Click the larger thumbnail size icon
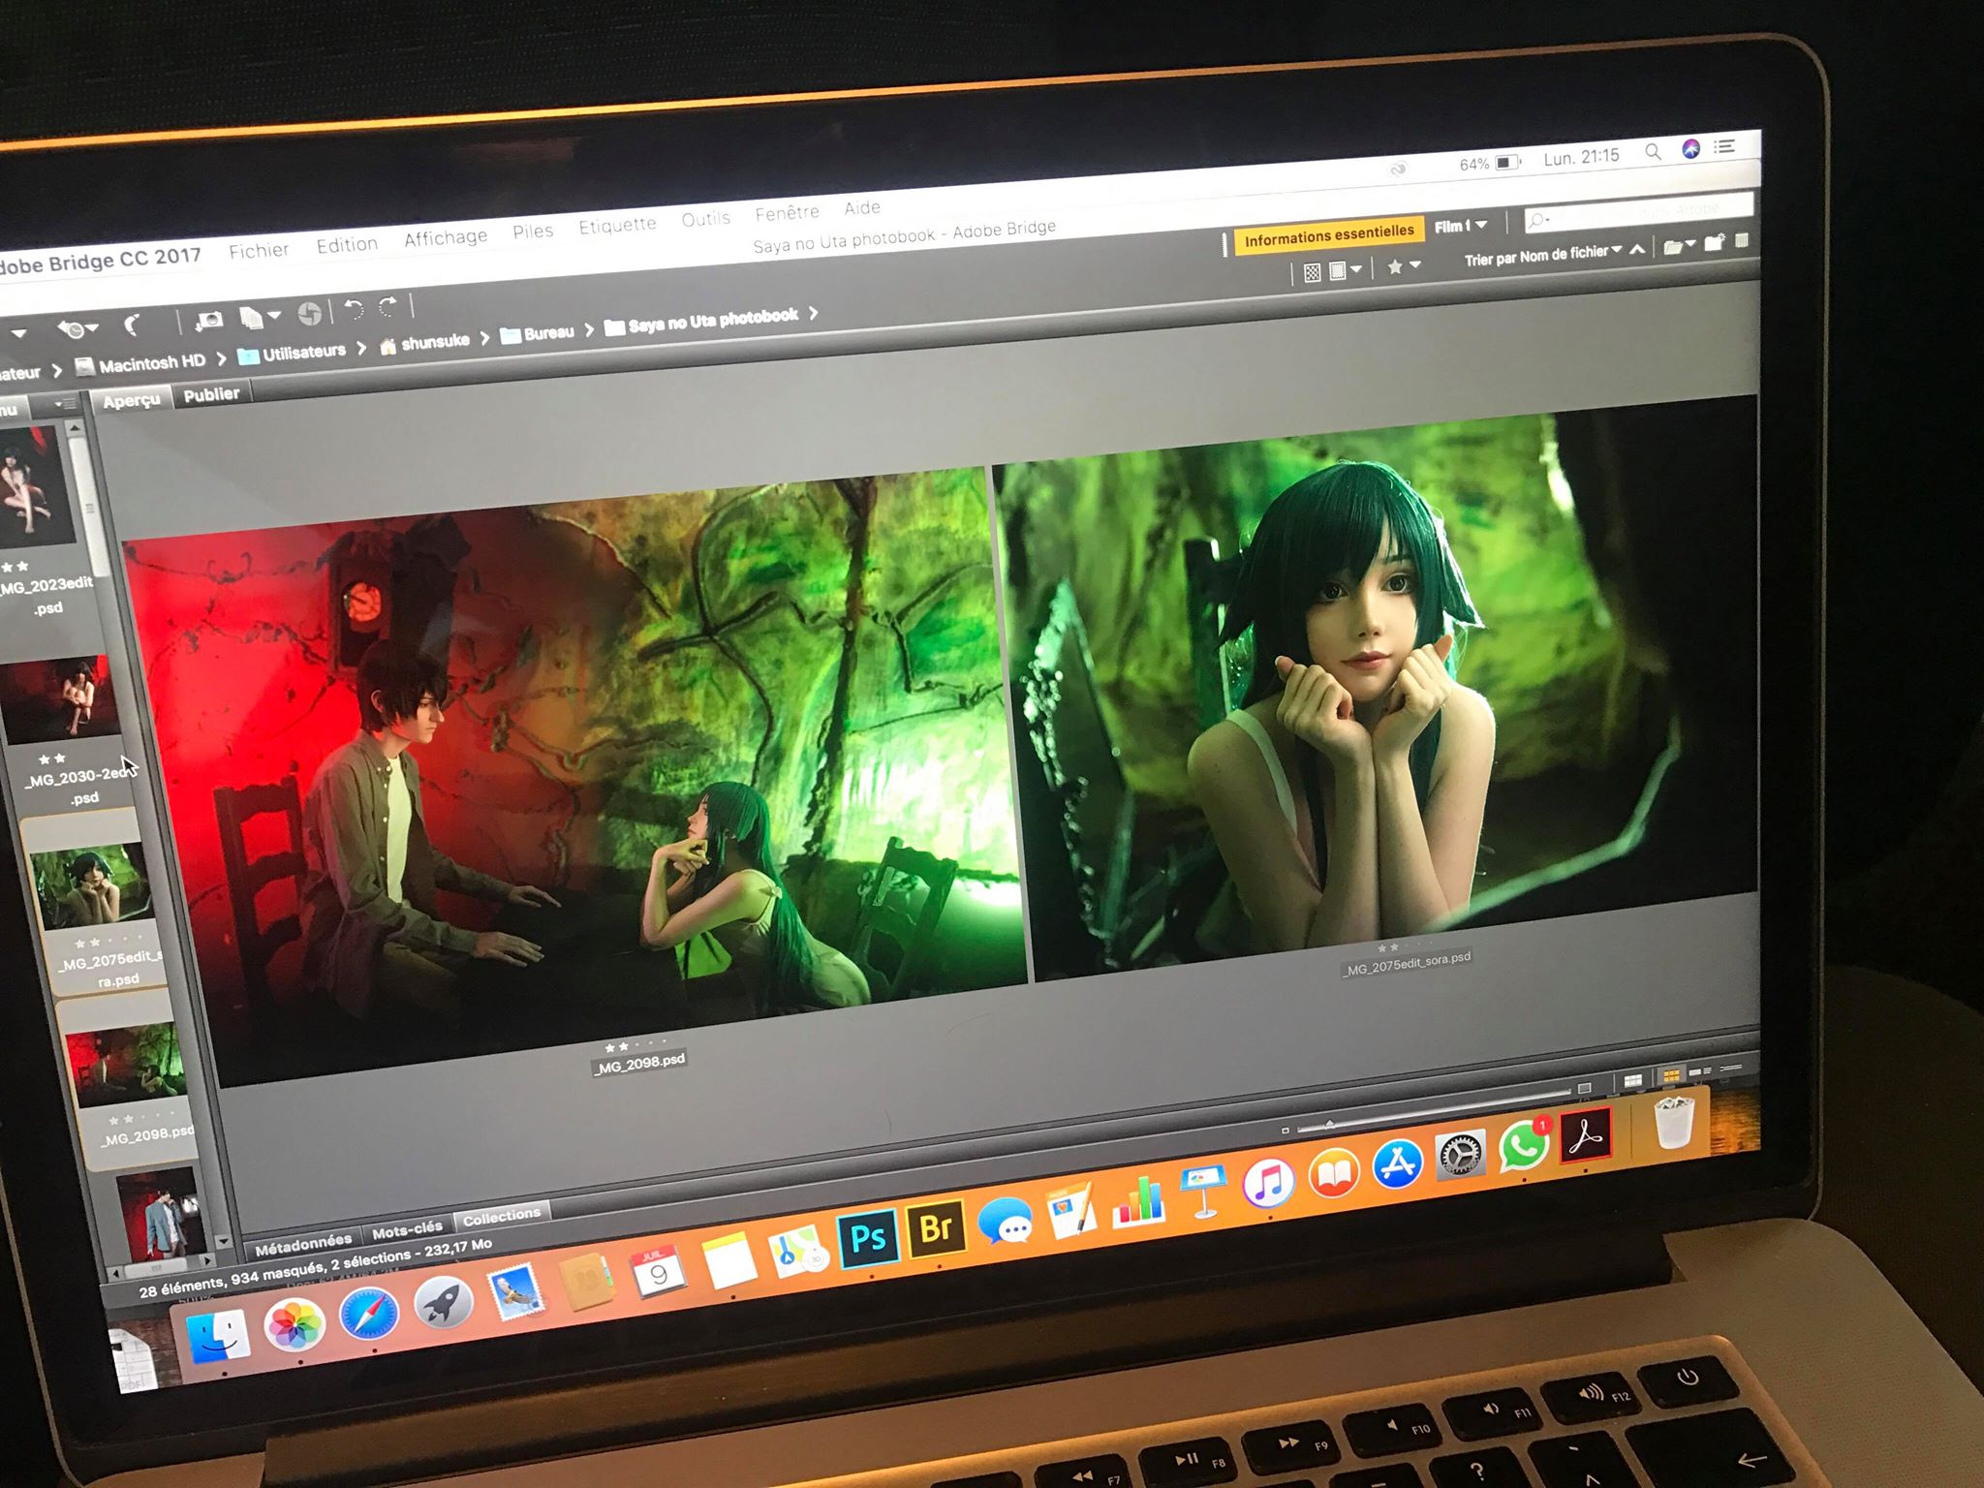The image size is (1984, 1488). [1584, 1089]
